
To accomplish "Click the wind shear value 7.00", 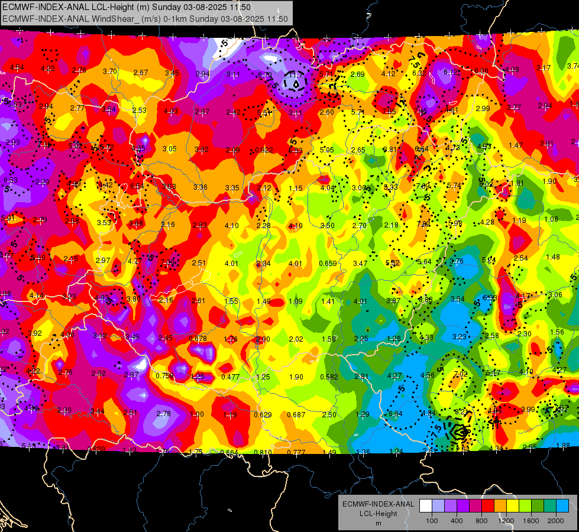I will 167,262.
